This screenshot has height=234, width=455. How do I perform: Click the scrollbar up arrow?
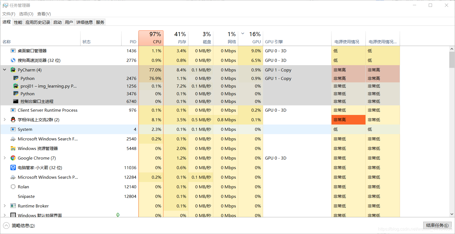452,49
